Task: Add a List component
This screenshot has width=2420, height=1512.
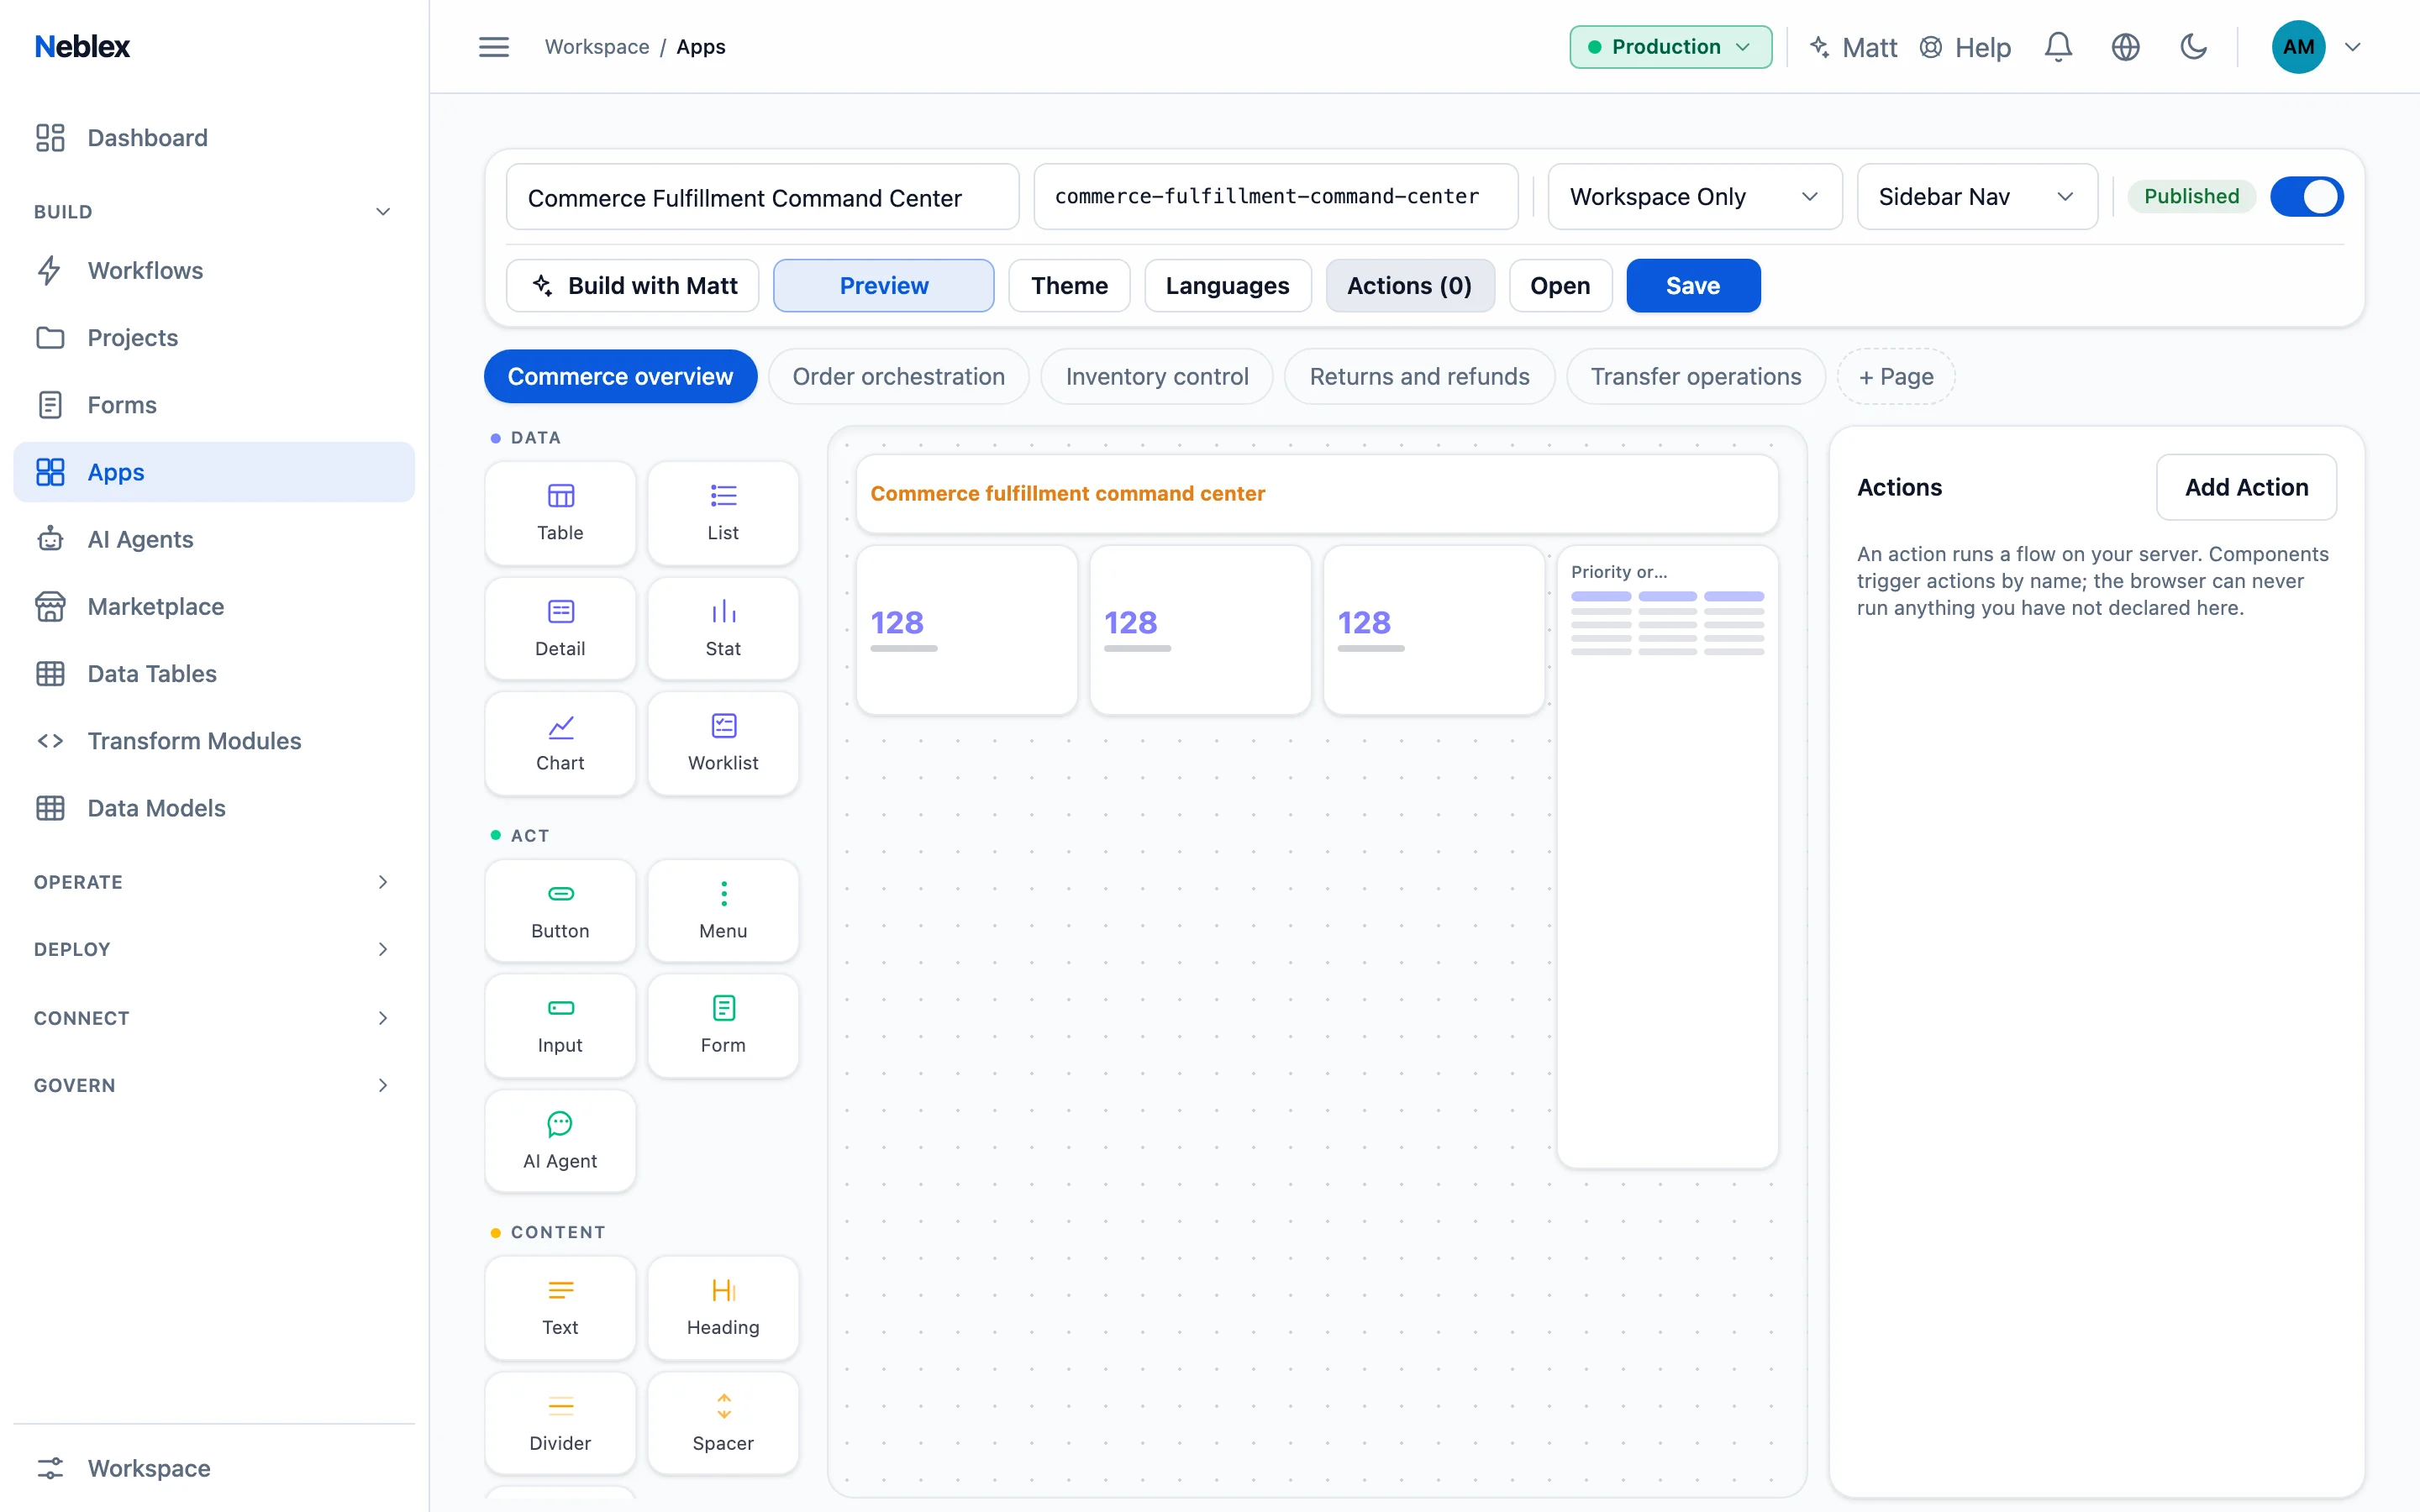Action: (x=723, y=513)
